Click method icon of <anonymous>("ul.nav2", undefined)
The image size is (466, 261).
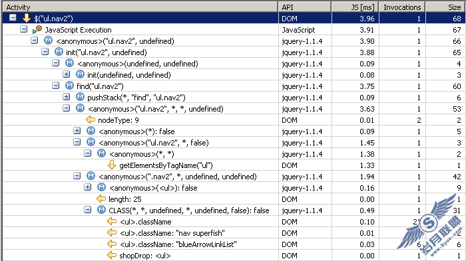[48, 41]
